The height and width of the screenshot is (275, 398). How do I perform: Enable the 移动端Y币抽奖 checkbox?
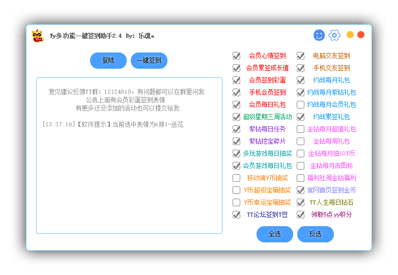(237, 178)
